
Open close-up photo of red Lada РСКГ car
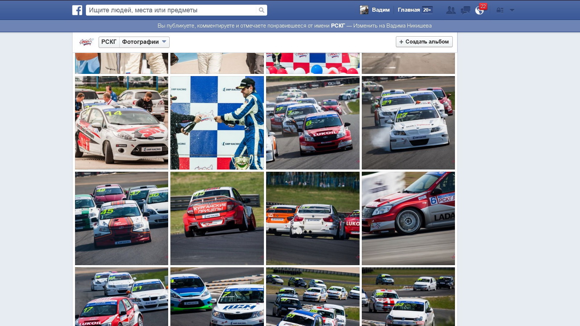point(408,218)
